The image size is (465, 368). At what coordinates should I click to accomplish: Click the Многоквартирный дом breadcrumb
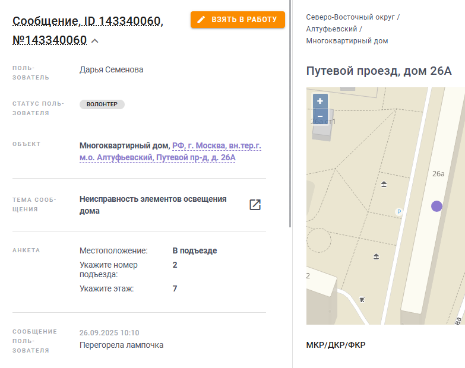tap(347, 41)
